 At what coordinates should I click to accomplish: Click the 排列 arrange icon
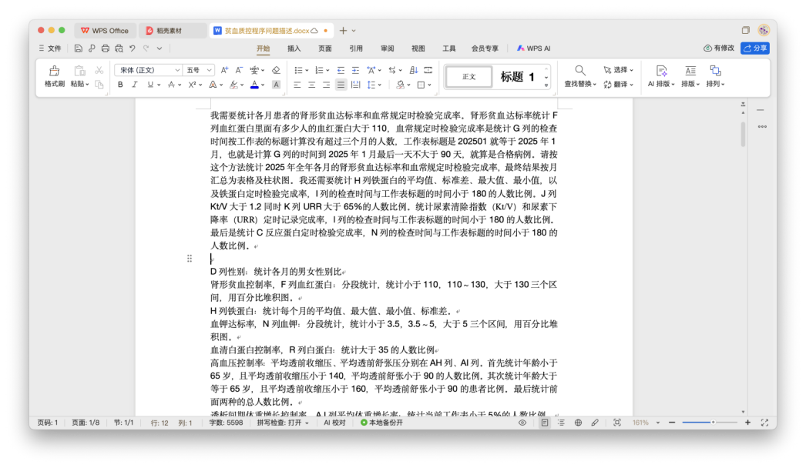(x=715, y=70)
